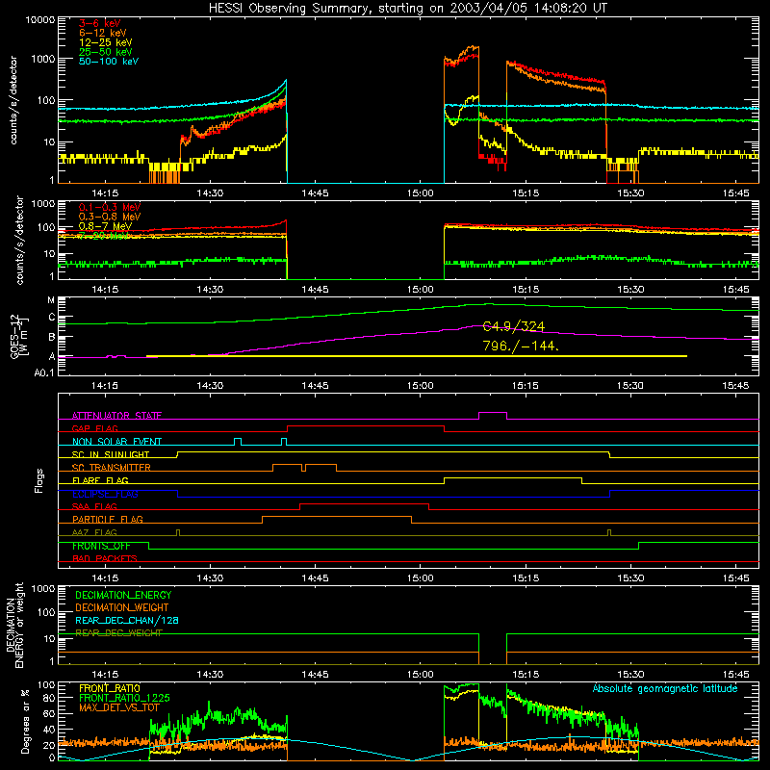Click the A0.1 label on GOES axis
This screenshot has height=770, width=770.
click(44, 373)
